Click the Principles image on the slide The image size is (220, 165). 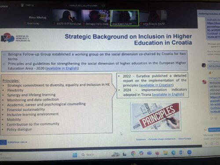pyautogui.click(x=156, y=116)
